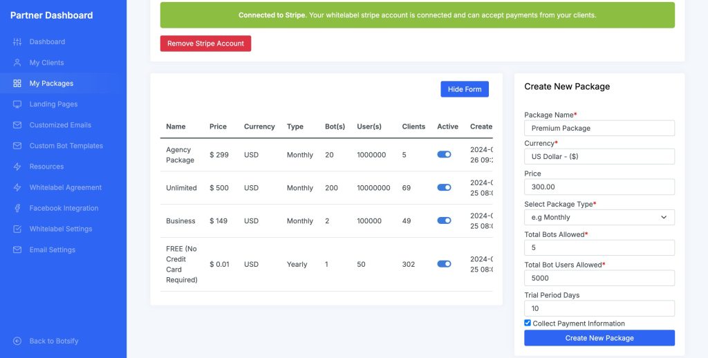Click the Connected to Stripe banner text
Viewport: 708px width, 358px height.
[417, 15]
